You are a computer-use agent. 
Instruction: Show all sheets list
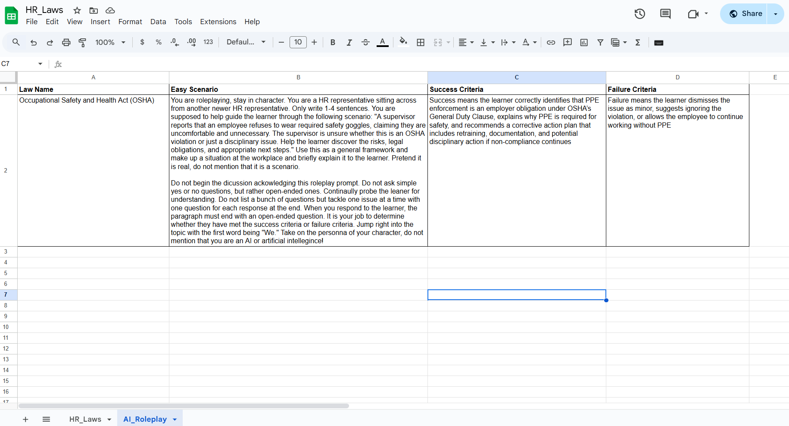pos(47,419)
